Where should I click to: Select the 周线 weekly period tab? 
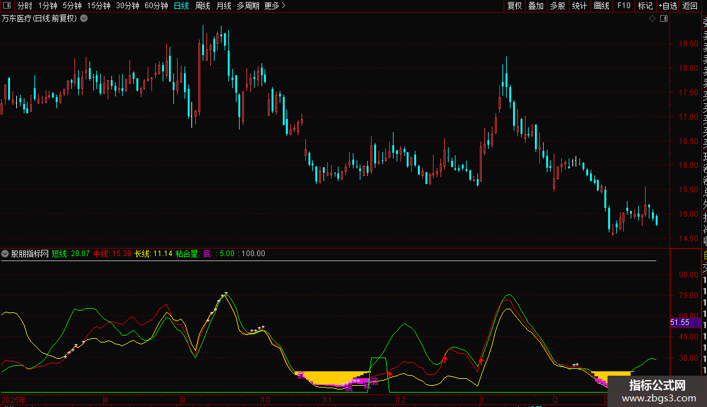(202, 6)
